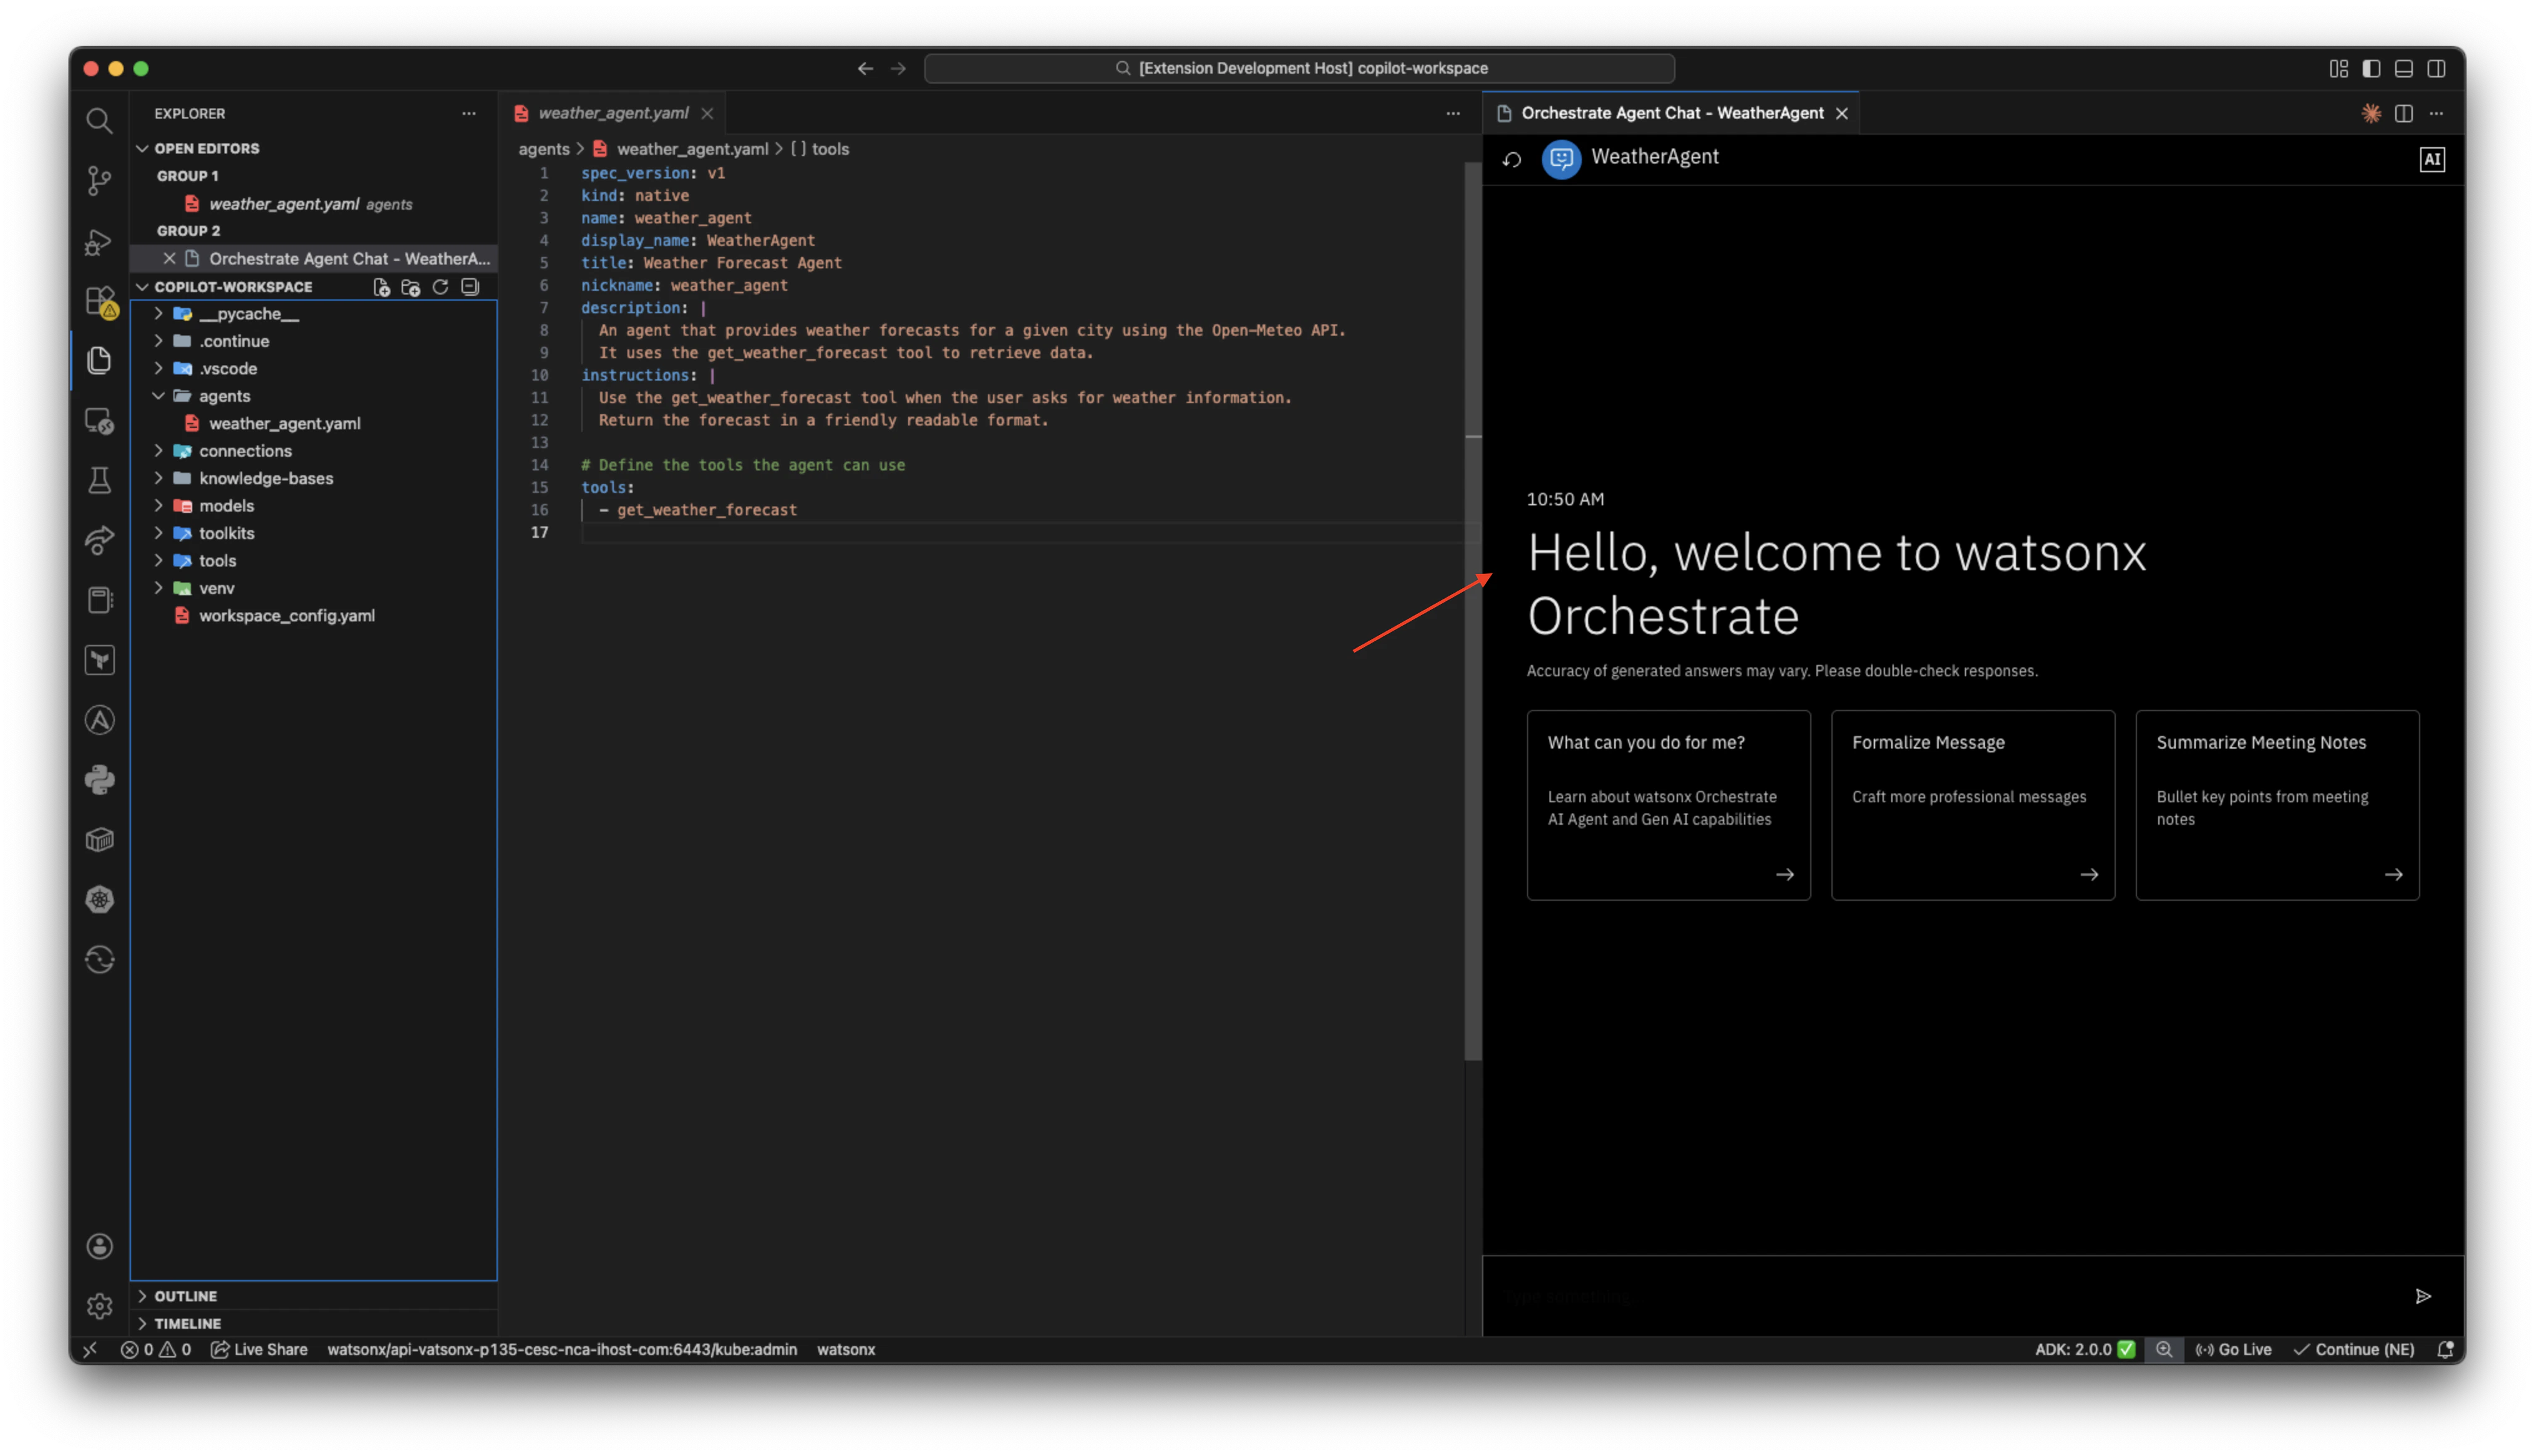The height and width of the screenshot is (1456, 2535).
Task: Send the chat message arrow
Action: 2422,1296
